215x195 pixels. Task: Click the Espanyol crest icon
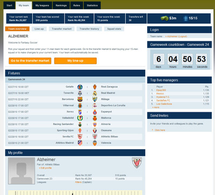(x=95, y=112)
